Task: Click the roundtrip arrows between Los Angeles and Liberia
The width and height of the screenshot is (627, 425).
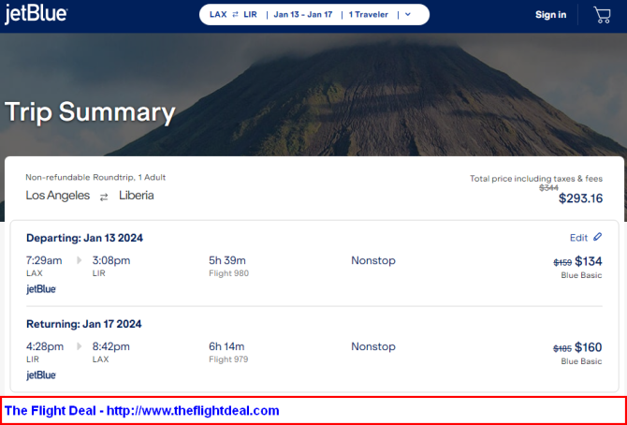Action: point(104,197)
